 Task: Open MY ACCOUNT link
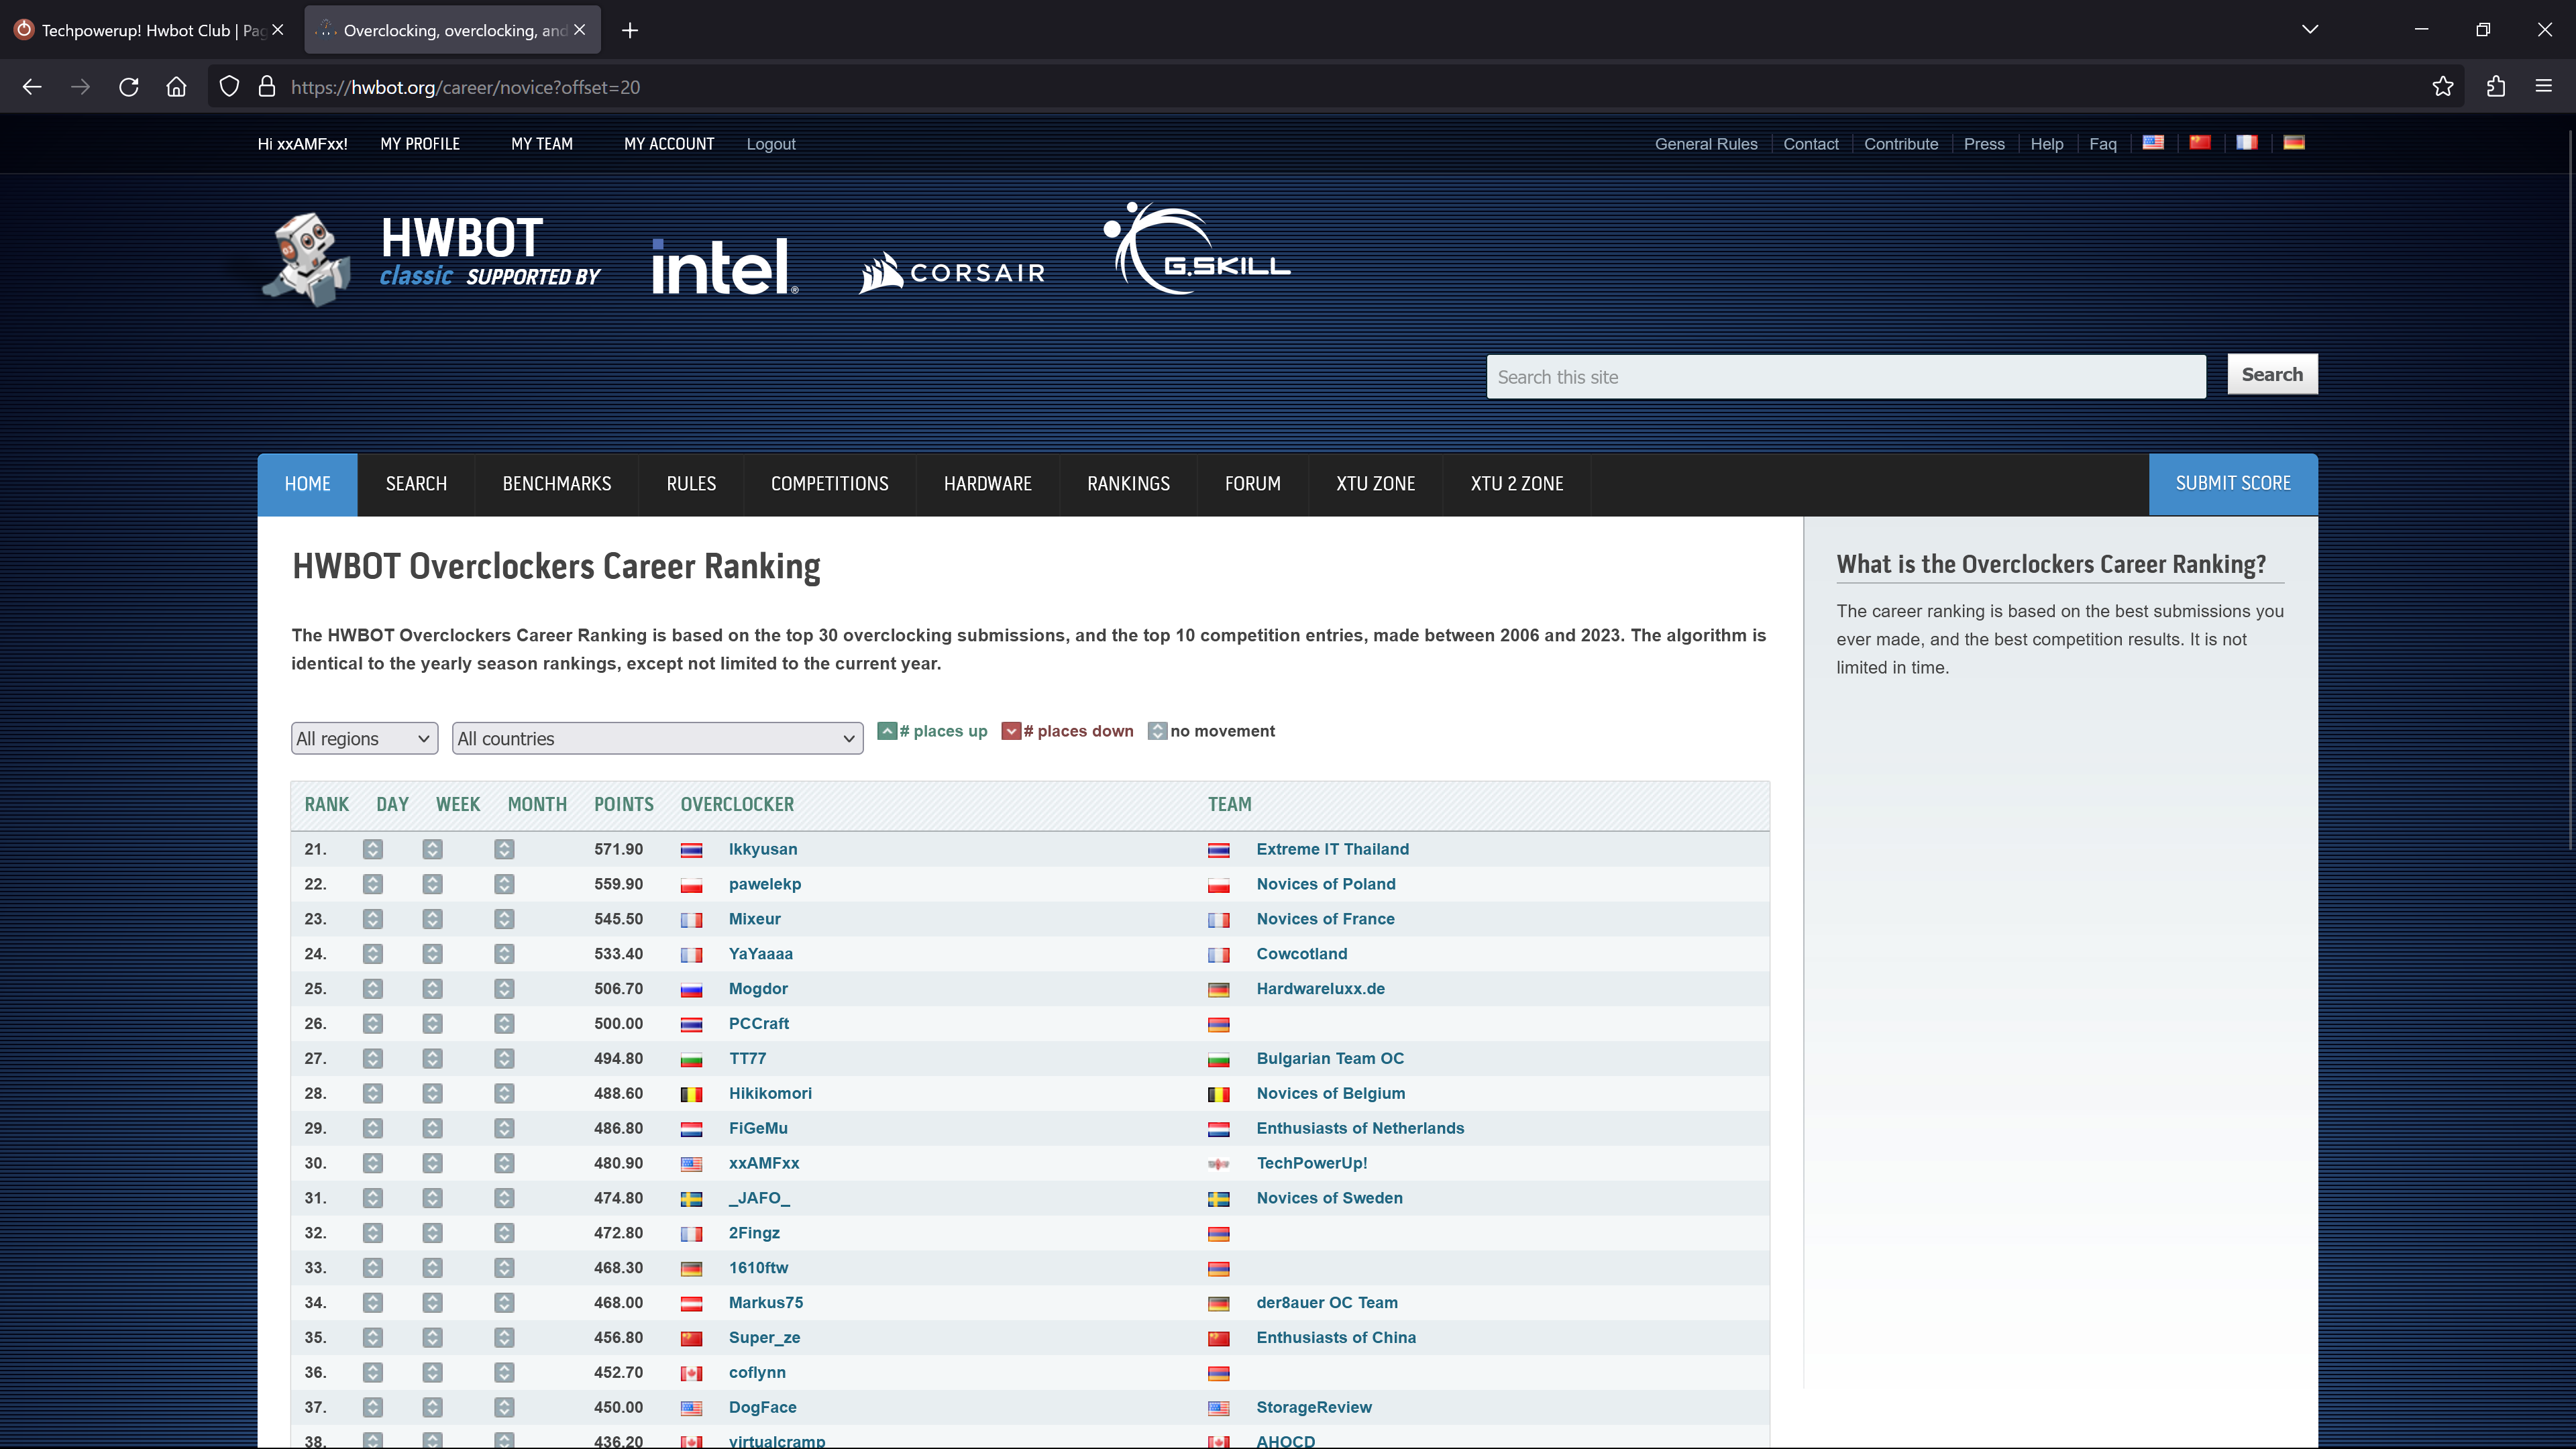(x=669, y=144)
